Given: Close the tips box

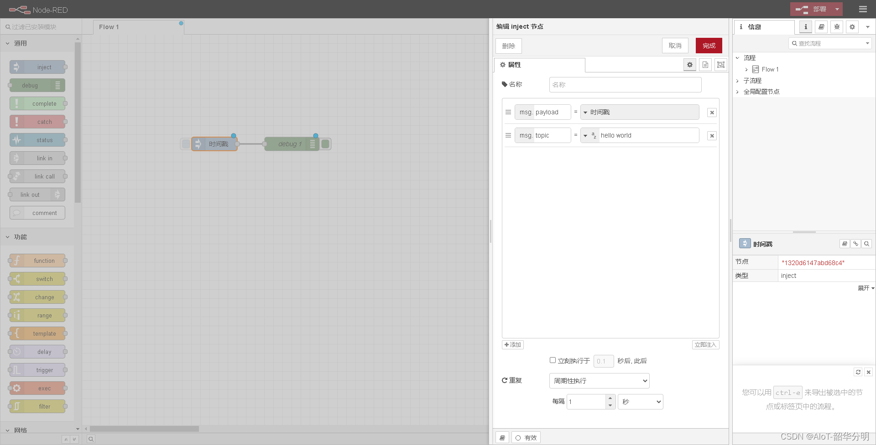Looking at the screenshot, I should [869, 372].
